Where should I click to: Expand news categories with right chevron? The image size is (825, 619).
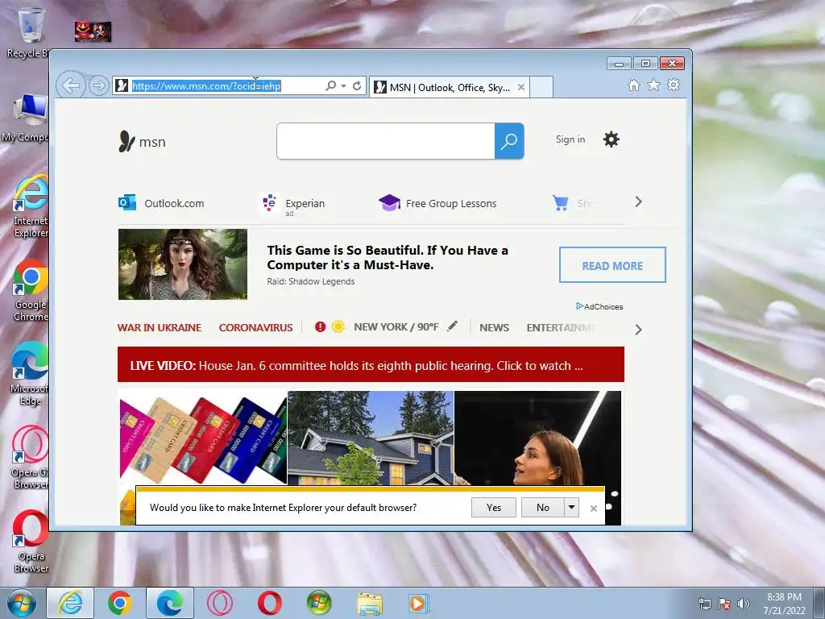pyautogui.click(x=638, y=330)
